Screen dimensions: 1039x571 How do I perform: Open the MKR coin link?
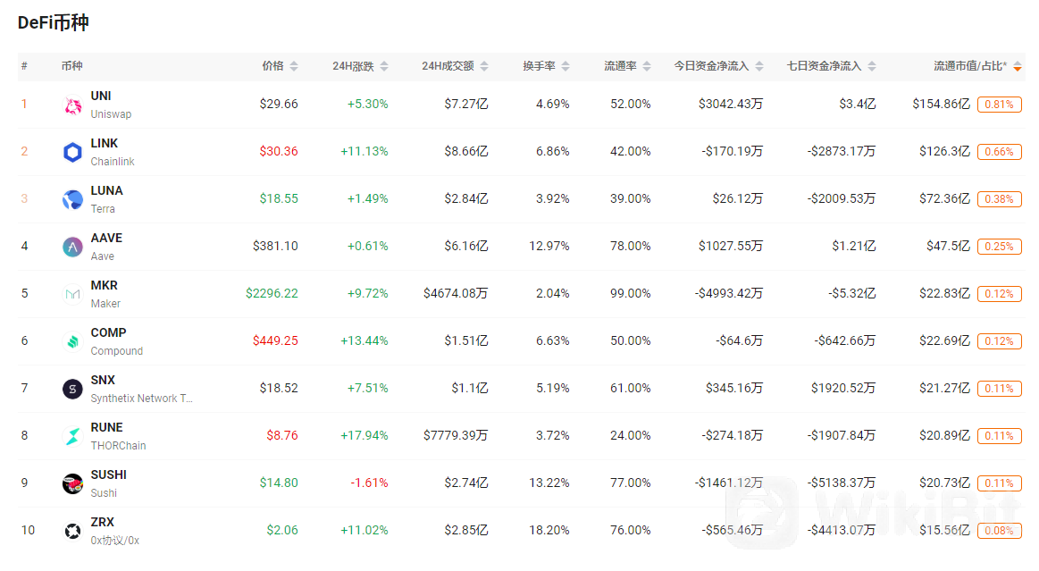pos(104,286)
